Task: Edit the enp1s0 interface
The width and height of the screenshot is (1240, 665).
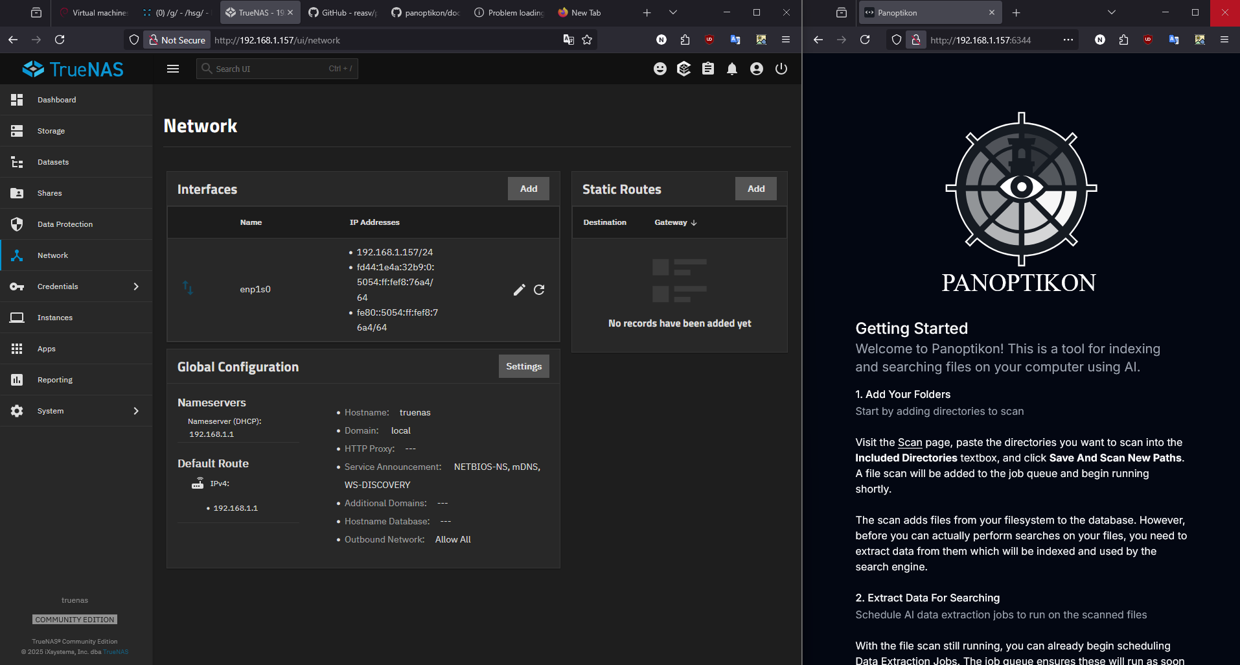Action: 519,290
